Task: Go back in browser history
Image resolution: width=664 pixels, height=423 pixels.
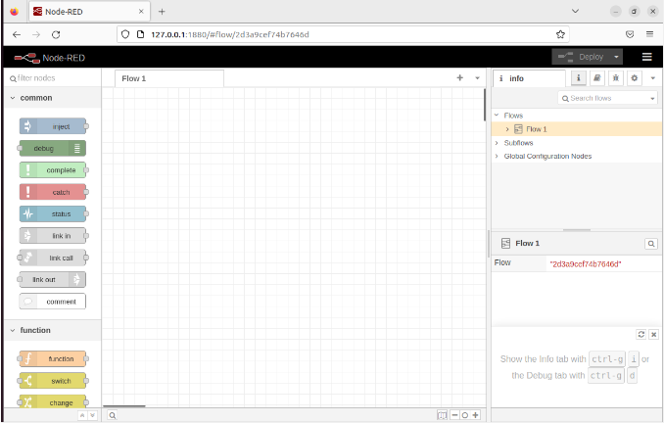Action: [17, 34]
